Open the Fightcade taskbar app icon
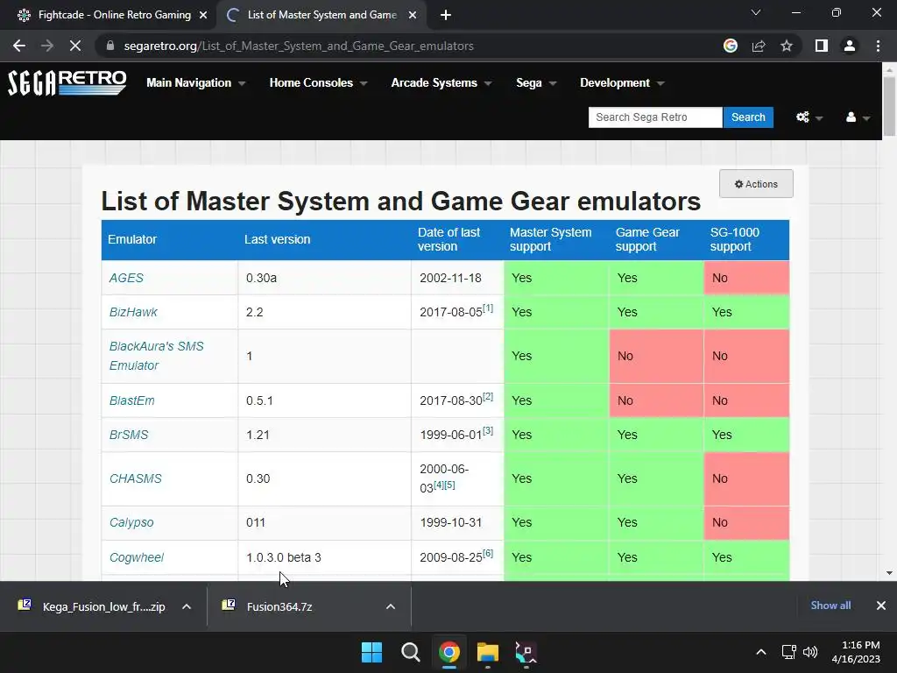897x673 pixels. click(526, 652)
